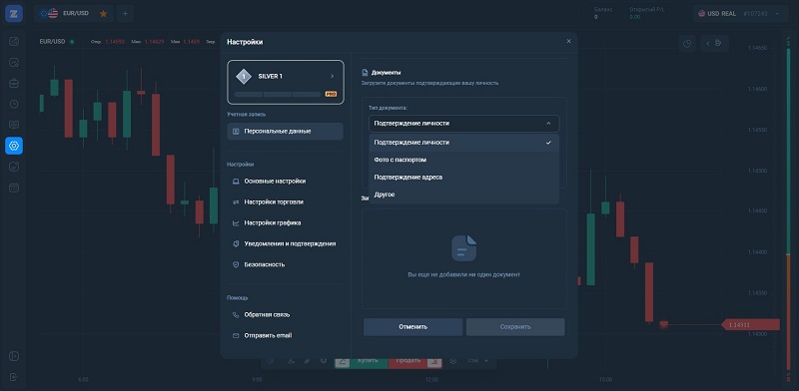The image size is (799, 391).
Task: Collapse the Тип документа dropdown
Action: pos(463,124)
